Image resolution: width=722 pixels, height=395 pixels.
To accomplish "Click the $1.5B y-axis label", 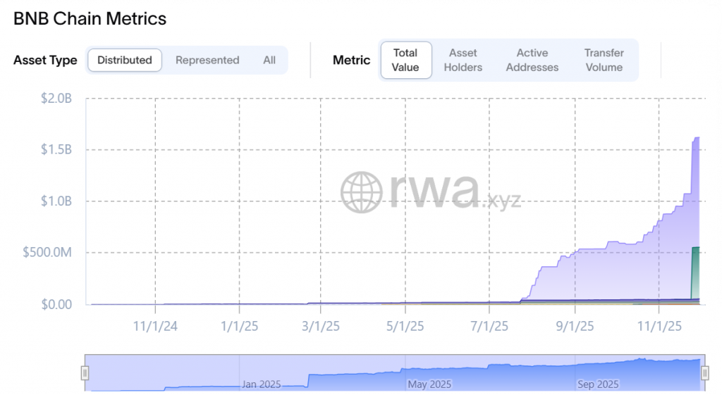I will coord(56,149).
